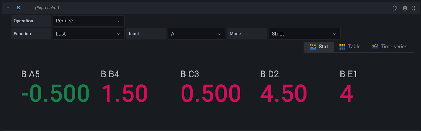The width and height of the screenshot is (421, 131).
Task: Click the B A5 stat value -0.500
Action: click(56, 93)
